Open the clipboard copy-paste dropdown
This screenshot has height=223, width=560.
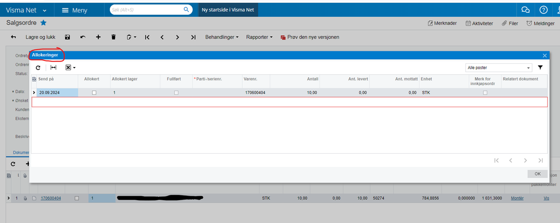[x=131, y=37]
